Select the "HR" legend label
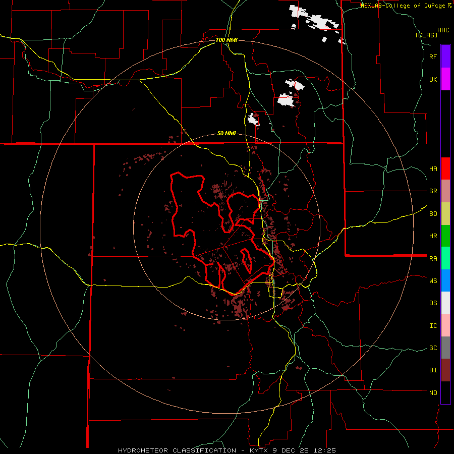The height and width of the screenshot is (454, 454). pyautogui.click(x=433, y=236)
